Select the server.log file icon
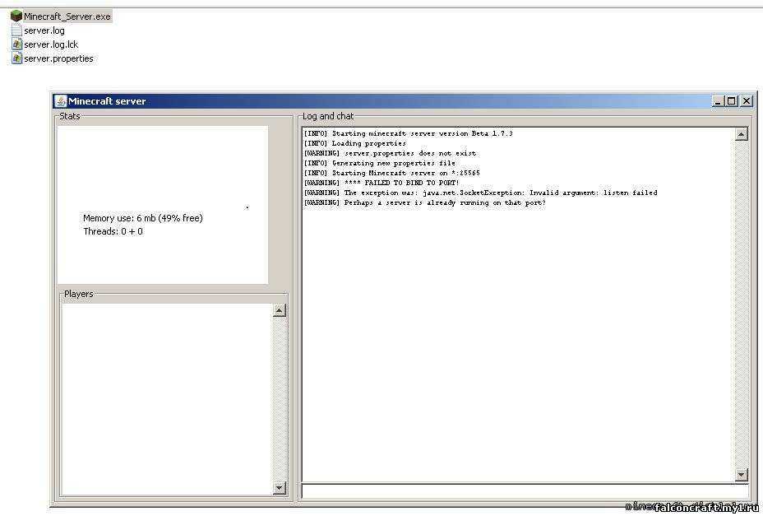763x516 pixels. pos(16,30)
